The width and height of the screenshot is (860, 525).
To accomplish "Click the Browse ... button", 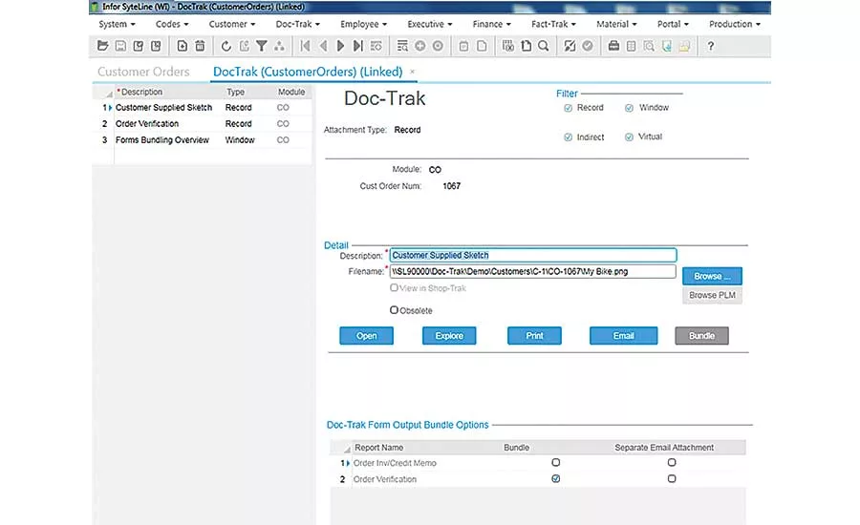I will click(x=713, y=276).
